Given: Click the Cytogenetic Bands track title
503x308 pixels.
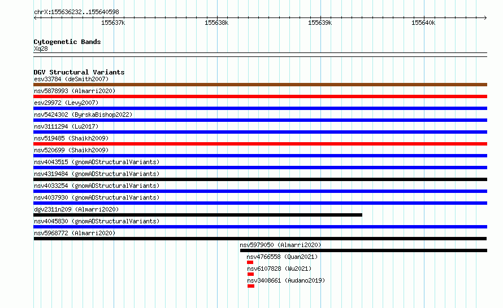Looking at the screenshot, I should click(x=67, y=42).
